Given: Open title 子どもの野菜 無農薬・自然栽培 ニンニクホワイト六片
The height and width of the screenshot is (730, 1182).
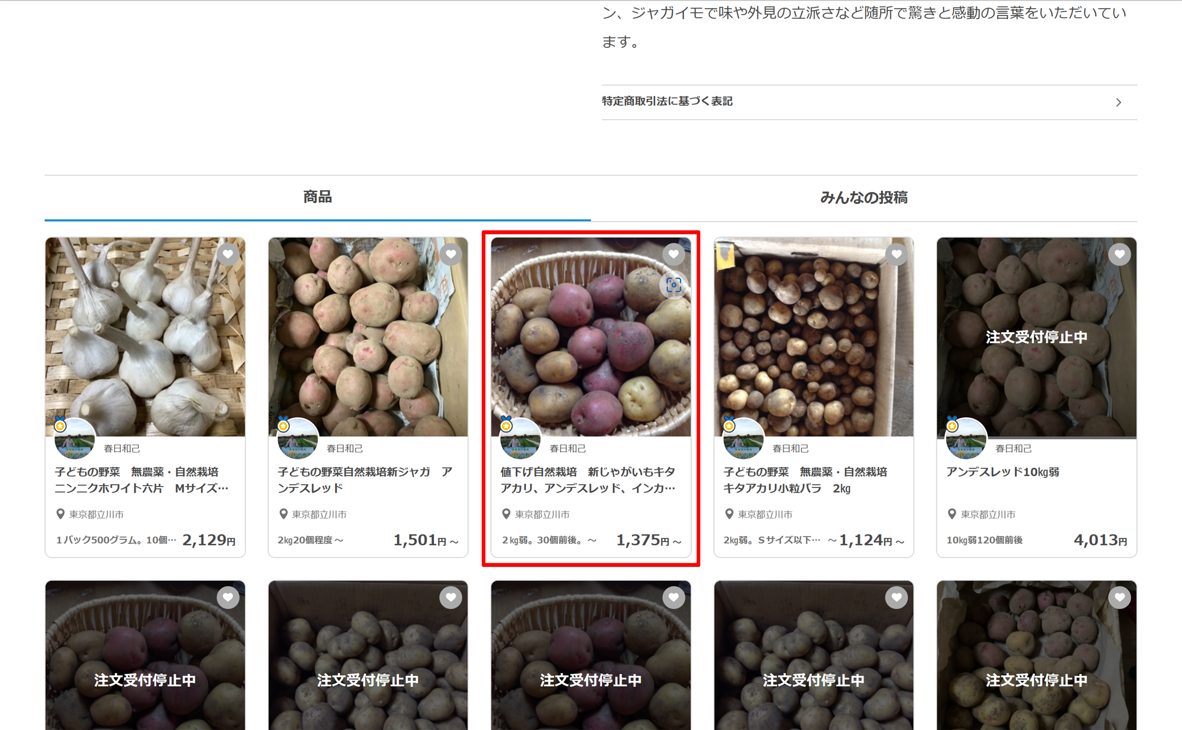Looking at the screenshot, I should (x=141, y=480).
